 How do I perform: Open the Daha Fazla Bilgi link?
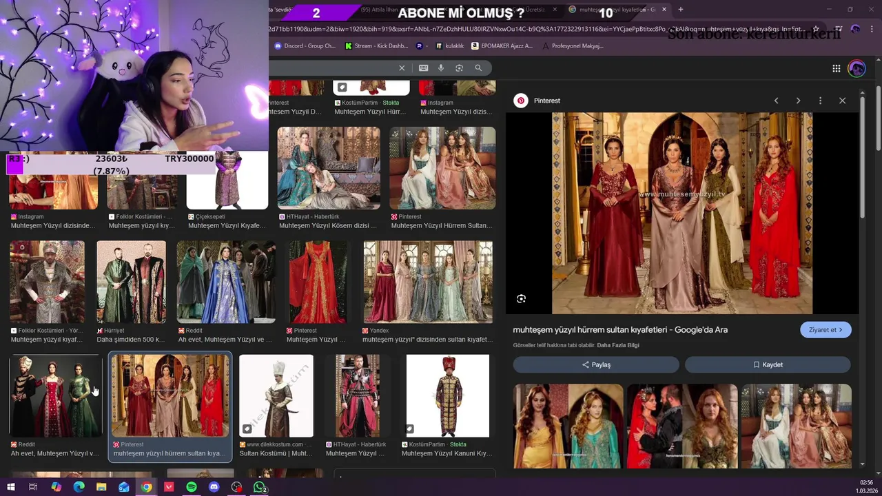coord(618,345)
